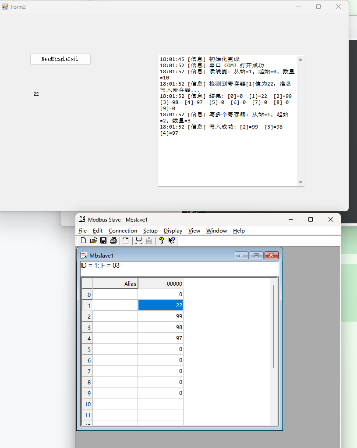Click the Form2 log scrollbar up arrow
Viewport: 357px width, 448px height.
click(x=300, y=59)
